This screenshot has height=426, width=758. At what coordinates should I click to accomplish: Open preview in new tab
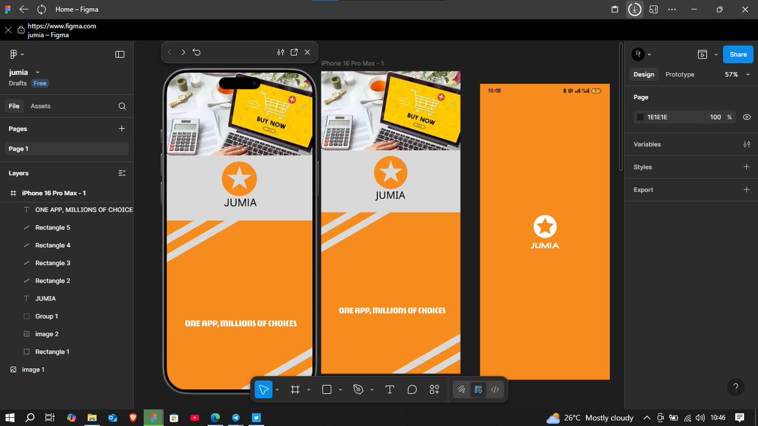294,52
